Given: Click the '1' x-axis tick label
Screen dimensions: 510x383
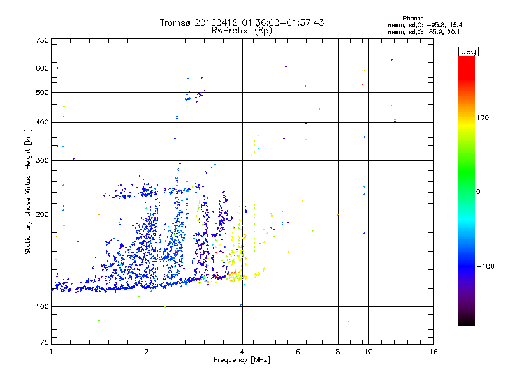Looking at the screenshot, I should click(x=51, y=352).
